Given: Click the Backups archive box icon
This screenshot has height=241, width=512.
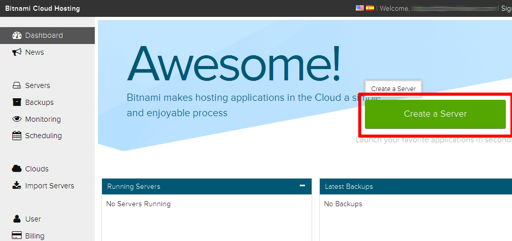Looking at the screenshot, I should click(x=16, y=102).
